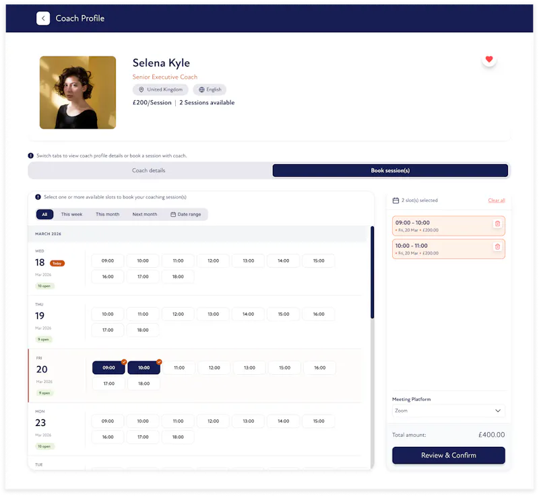Click the Selena Kyle name heading
This screenshot has width=539, height=496.
pyautogui.click(x=161, y=63)
